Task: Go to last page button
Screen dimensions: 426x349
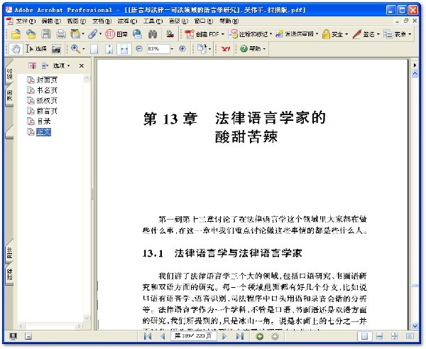Action: (x=240, y=336)
